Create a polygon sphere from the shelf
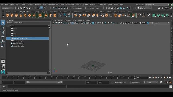 tap(7, 15)
